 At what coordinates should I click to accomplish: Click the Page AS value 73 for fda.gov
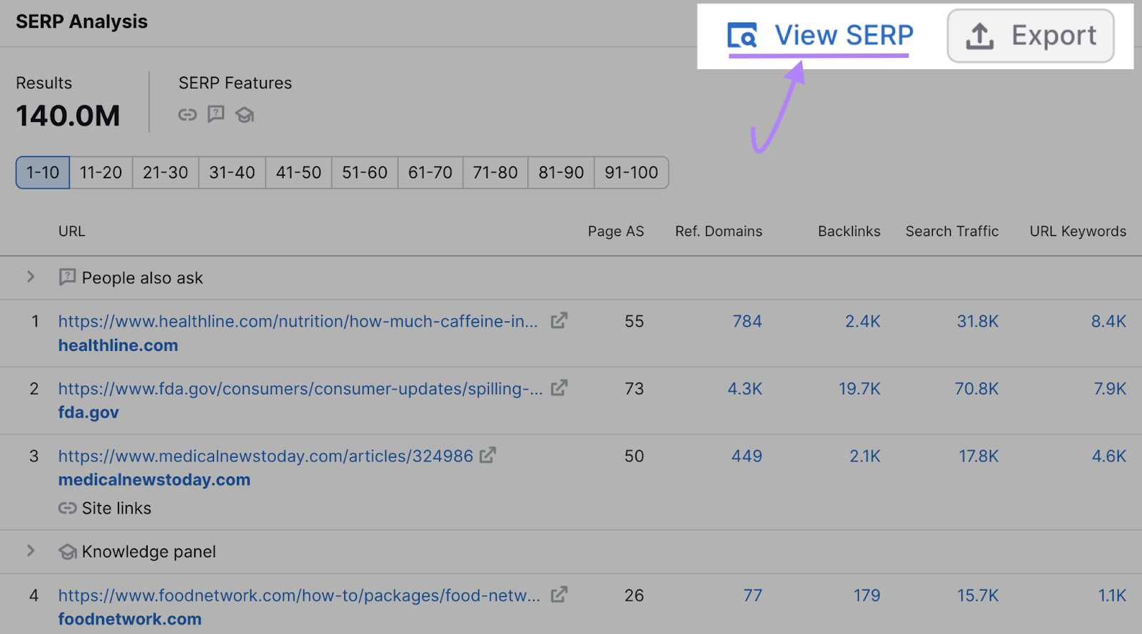pyautogui.click(x=635, y=389)
